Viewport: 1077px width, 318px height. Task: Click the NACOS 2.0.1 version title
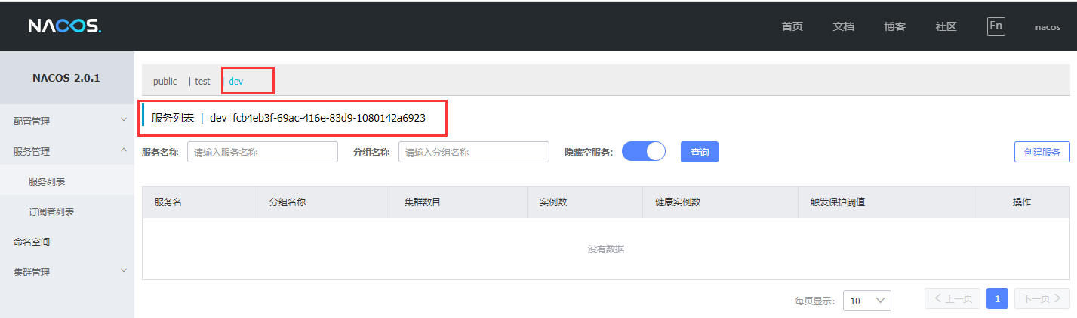coord(66,78)
